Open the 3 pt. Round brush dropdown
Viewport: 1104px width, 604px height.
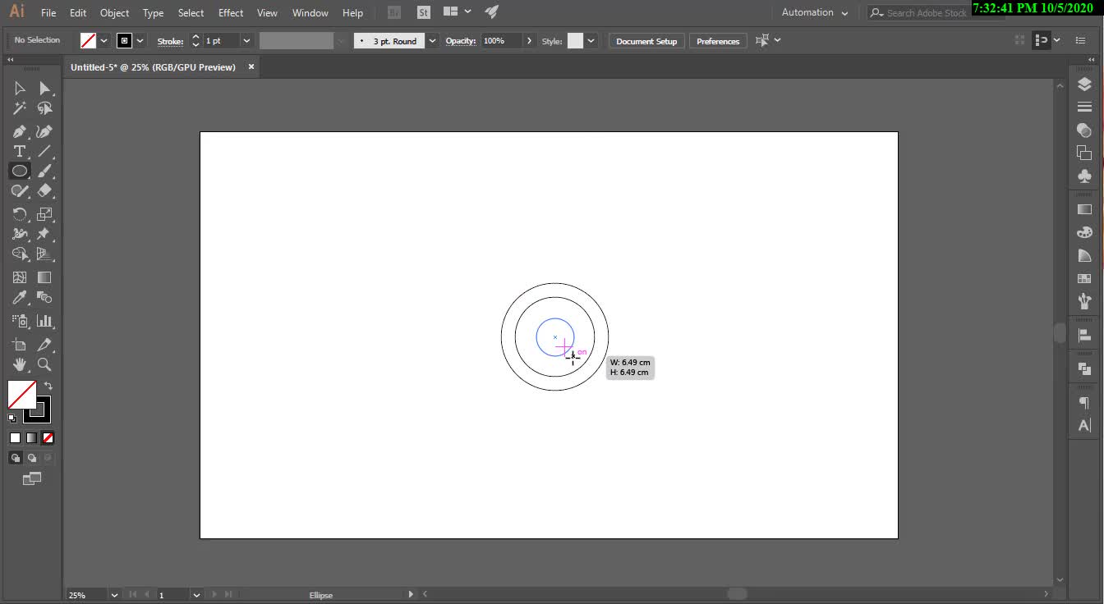click(432, 41)
